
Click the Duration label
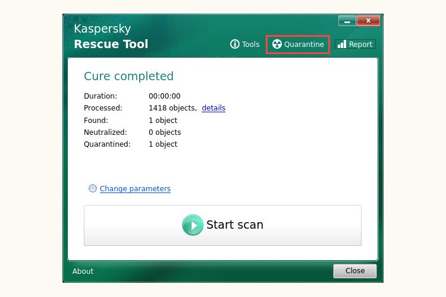[100, 96]
